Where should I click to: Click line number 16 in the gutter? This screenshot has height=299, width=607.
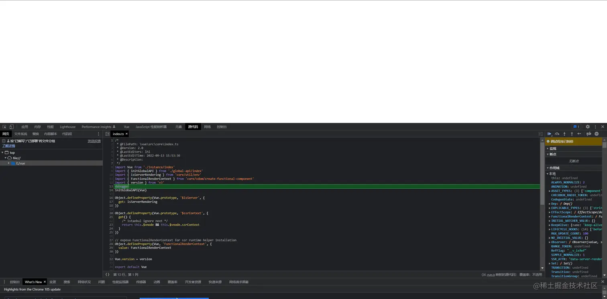click(x=111, y=198)
